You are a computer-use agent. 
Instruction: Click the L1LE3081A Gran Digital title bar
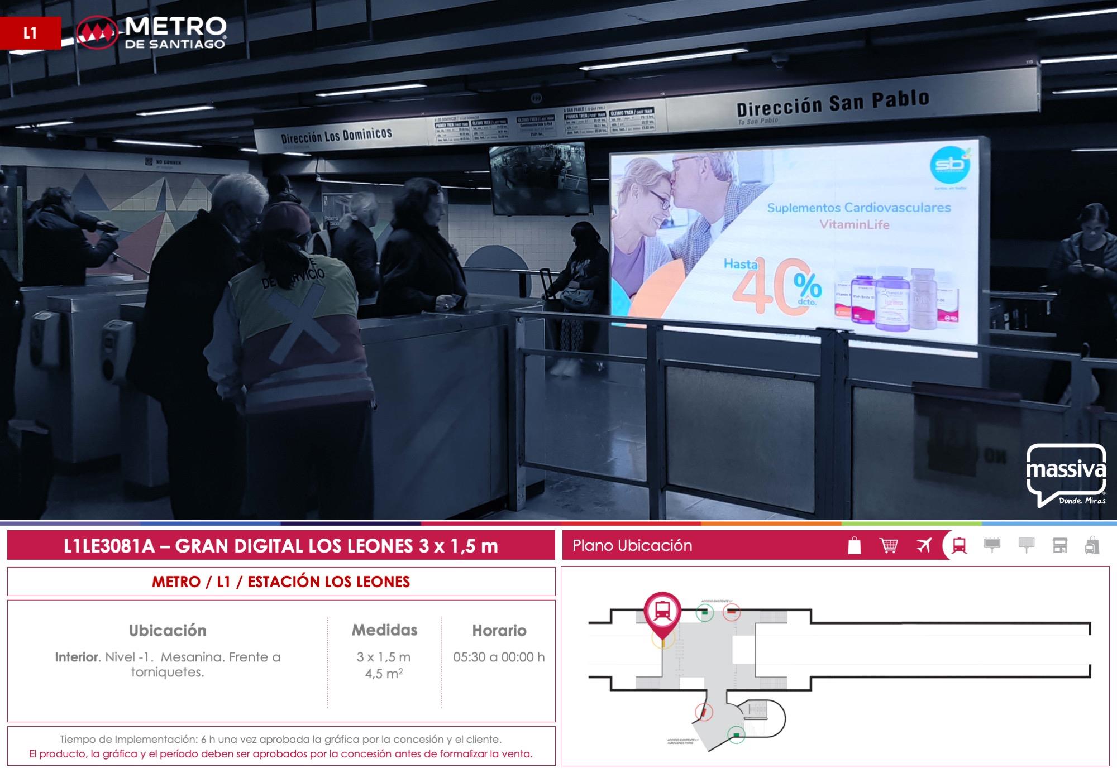coord(281,545)
